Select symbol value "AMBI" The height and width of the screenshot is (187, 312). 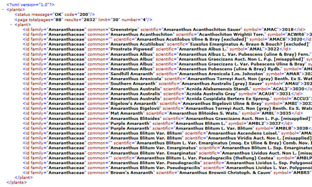291,104
